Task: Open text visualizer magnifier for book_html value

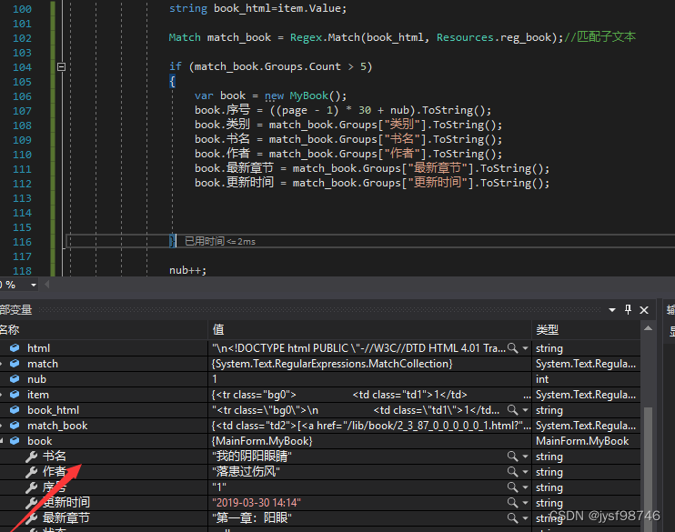Action: pyautogui.click(x=512, y=410)
